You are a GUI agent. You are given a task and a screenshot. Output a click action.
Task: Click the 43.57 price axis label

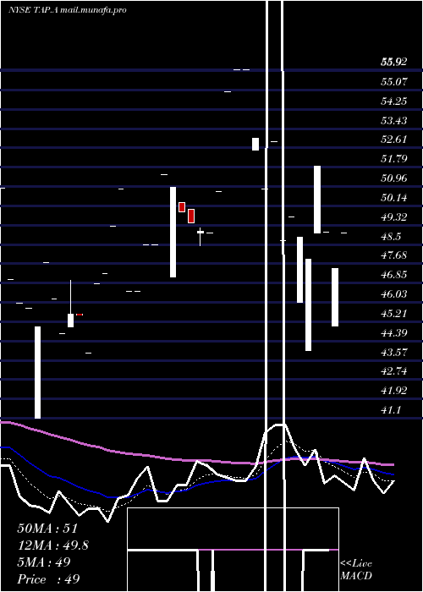point(394,353)
